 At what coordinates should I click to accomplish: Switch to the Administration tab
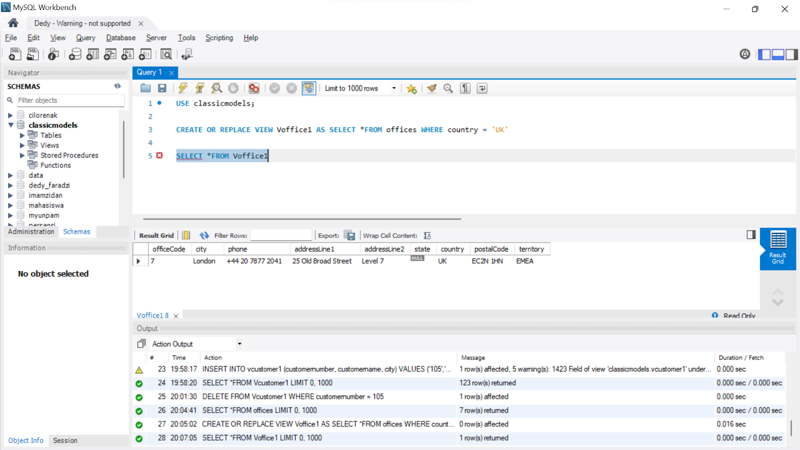31,231
